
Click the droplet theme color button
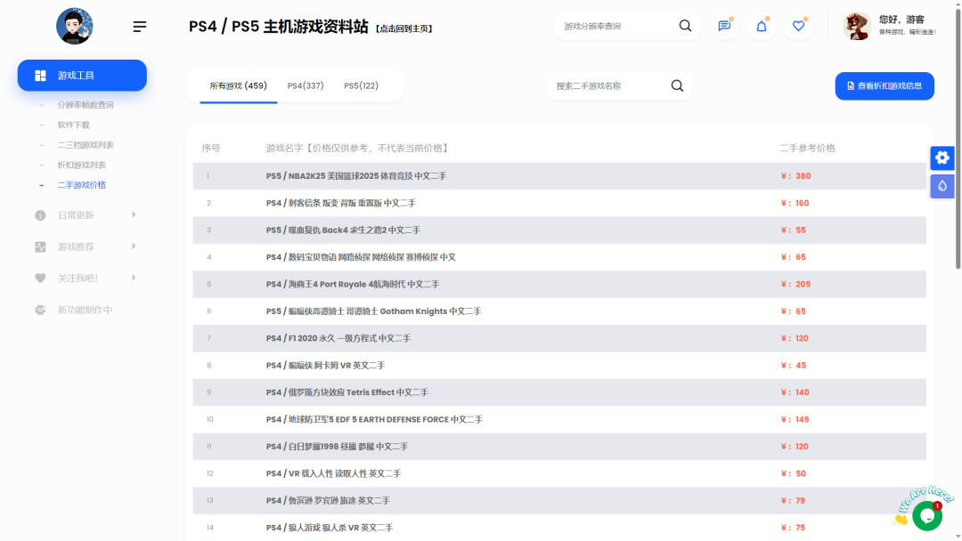coord(942,186)
